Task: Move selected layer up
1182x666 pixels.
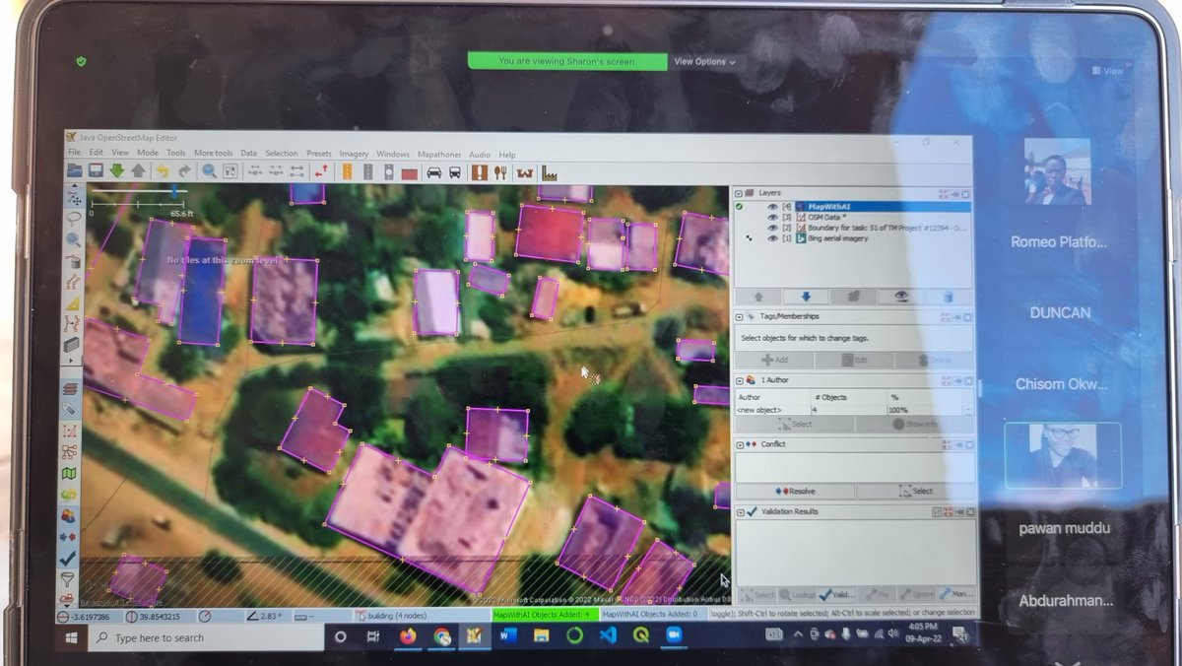Action: click(758, 296)
